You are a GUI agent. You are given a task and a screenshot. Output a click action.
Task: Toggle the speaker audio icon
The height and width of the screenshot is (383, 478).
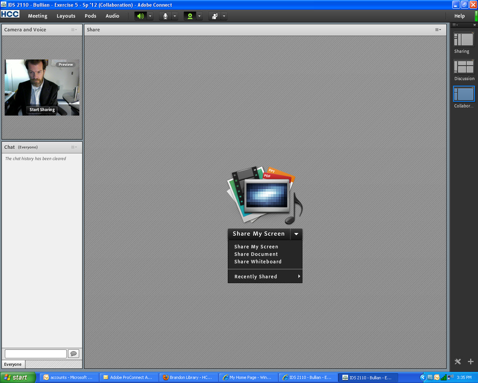point(140,16)
